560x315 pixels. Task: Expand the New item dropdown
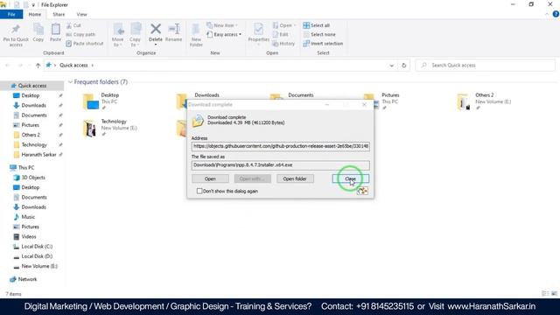222,25
